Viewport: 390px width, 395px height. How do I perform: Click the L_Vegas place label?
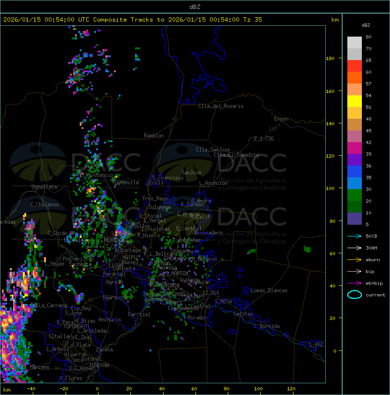[x=54, y=264]
